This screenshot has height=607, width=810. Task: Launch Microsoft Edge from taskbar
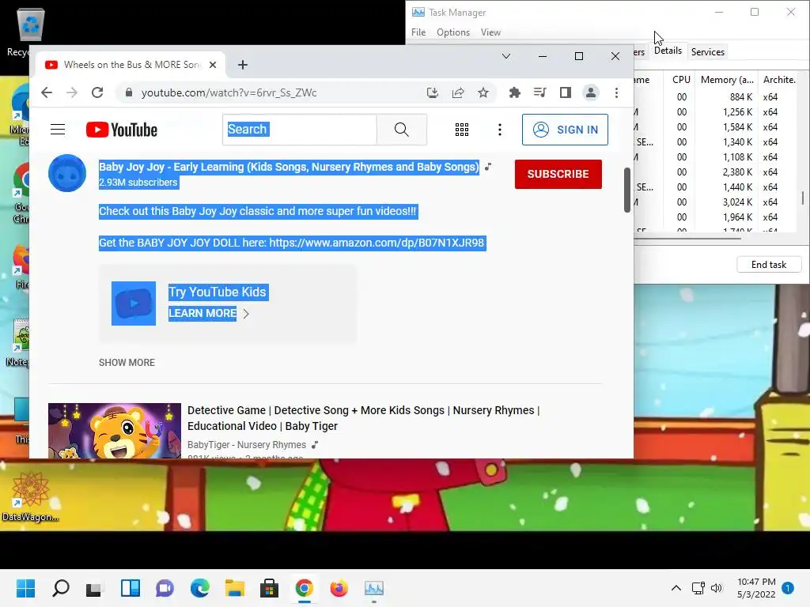tap(200, 588)
